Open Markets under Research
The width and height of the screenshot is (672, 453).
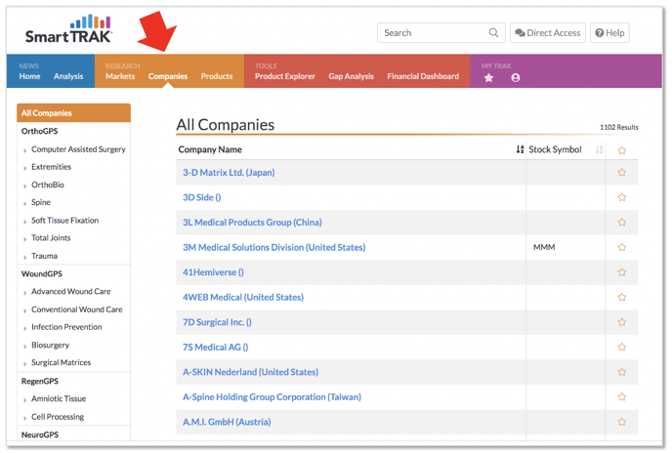pyautogui.click(x=120, y=76)
